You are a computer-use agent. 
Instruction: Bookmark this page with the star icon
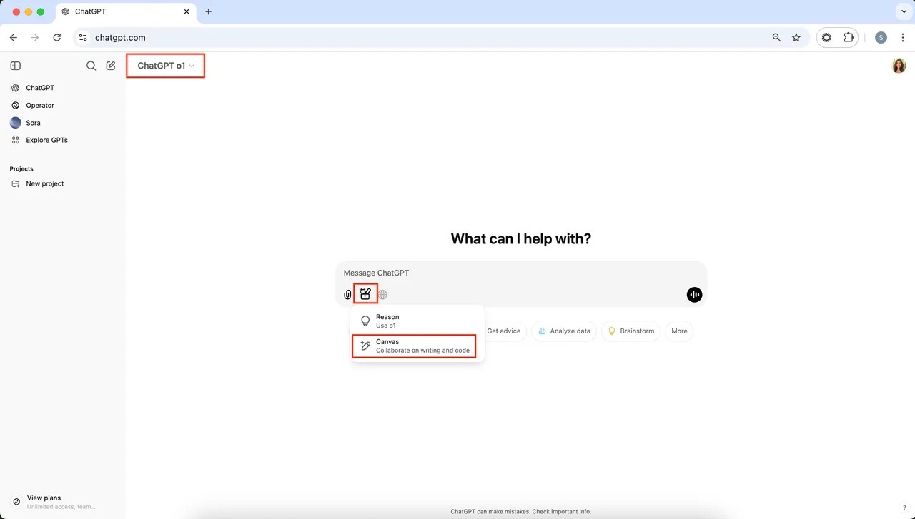[x=796, y=38]
